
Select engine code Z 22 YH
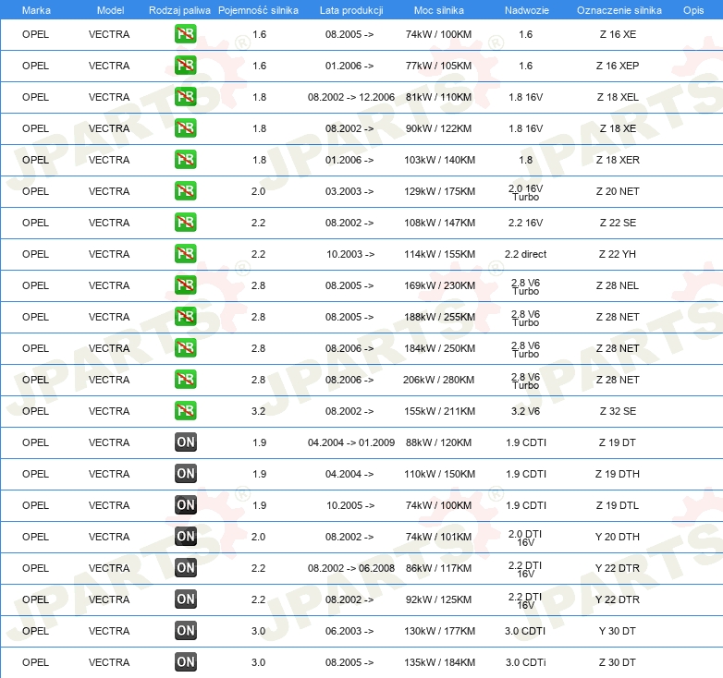pyautogui.click(x=618, y=254)
